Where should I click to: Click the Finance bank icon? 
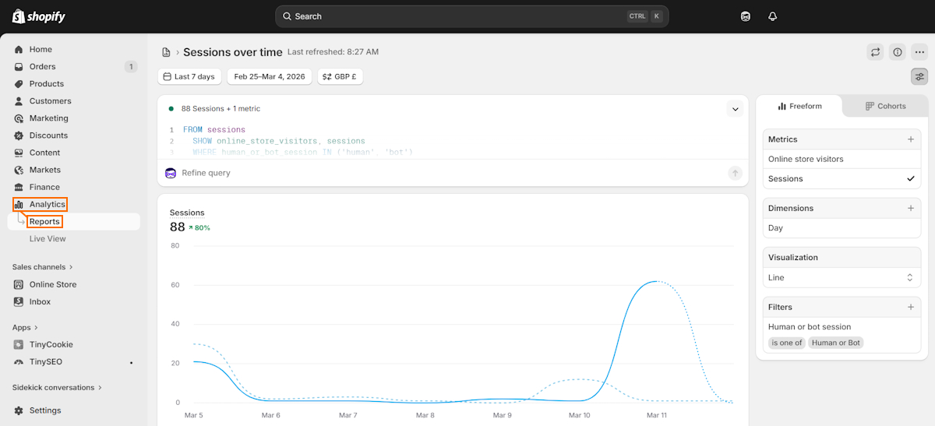(x=19, y=187)
